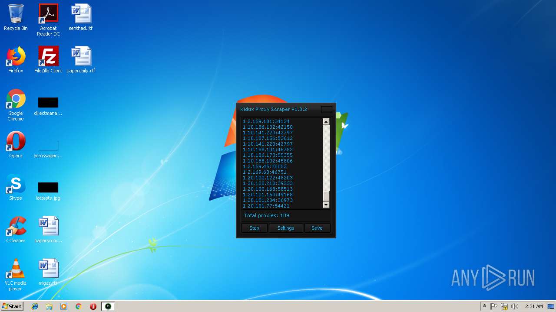The width and height of the screenshot is (556, 312).
Task: Select proxy 1.10.187.156:52612
Action: [268, 138]
